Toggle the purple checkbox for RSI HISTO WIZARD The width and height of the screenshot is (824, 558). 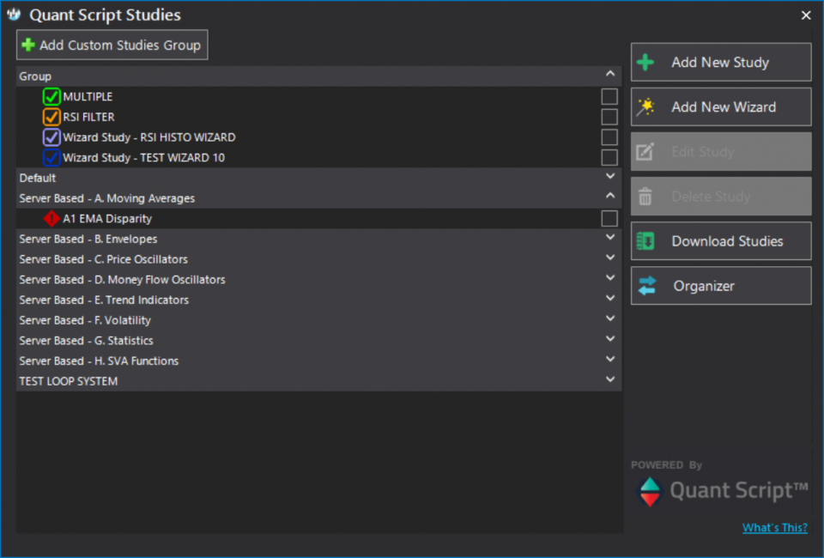point(51,137)
